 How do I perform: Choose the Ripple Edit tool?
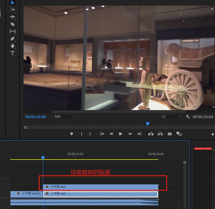click(x=13, y=17)
